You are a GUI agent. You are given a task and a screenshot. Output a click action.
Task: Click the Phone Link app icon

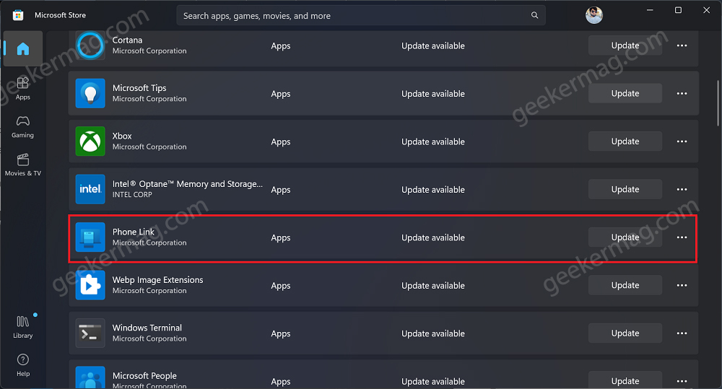tap(90, 237)
